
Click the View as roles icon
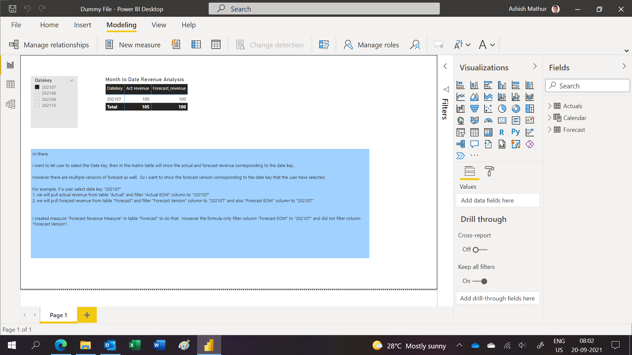tap(415, 44)
